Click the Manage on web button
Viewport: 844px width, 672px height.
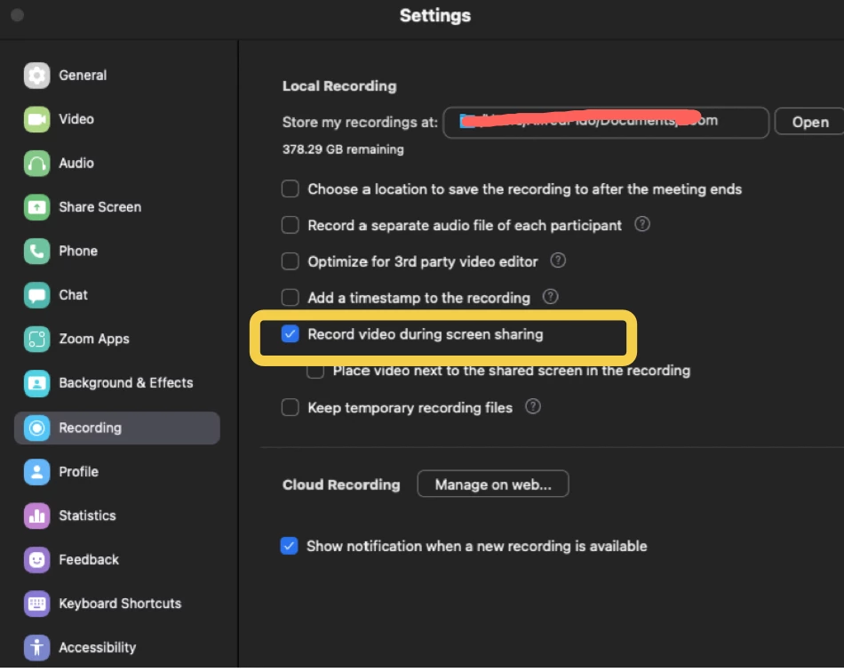[x=493, y=484]
